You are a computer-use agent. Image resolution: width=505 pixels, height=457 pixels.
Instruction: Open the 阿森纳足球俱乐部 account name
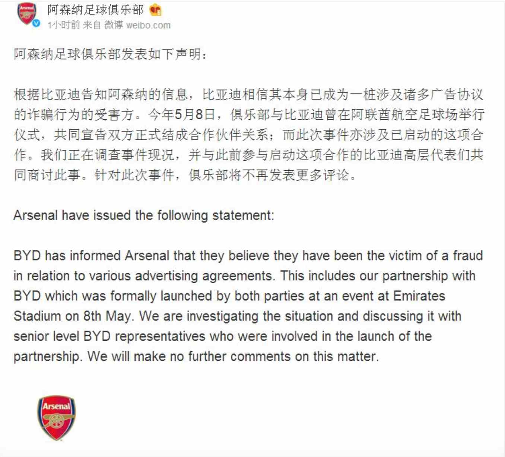[x=95, y=10]
